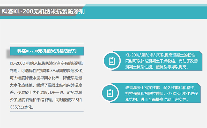Click the teal section heading banner on the left
The image size is (207, 128).
(x=47, y=51)
